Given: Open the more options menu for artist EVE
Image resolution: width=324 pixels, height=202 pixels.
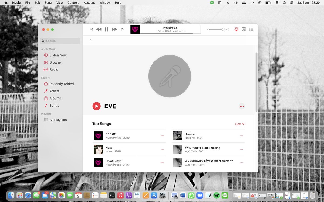Looking at the screenshot, I should (242, 106).
